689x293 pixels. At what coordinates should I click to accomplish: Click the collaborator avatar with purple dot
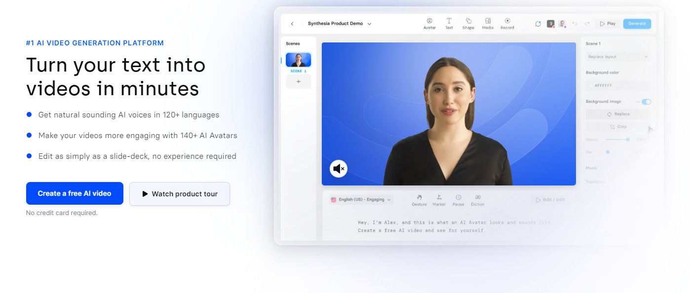pos(562,24)
